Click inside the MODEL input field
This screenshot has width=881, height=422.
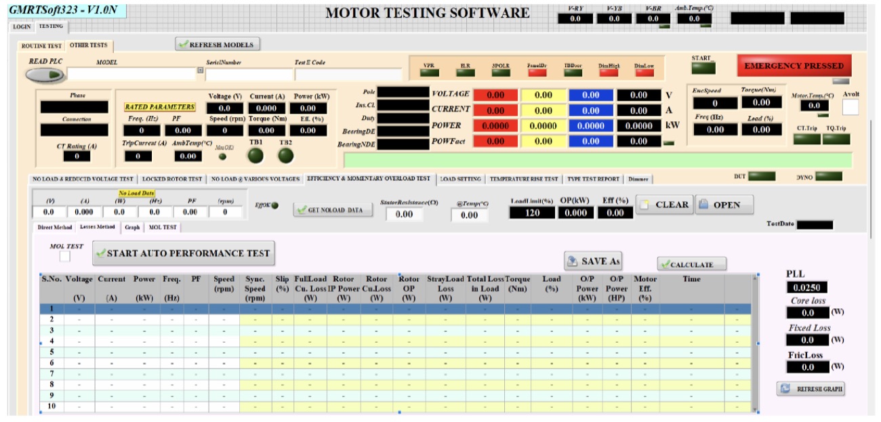[131, 74]
